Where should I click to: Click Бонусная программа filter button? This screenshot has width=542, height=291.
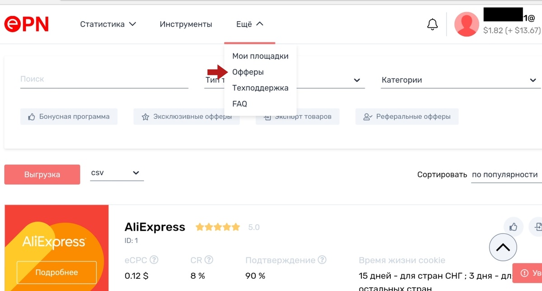pyautogui.click(x=69, y=117)
